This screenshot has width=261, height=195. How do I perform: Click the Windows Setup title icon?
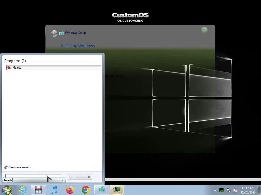(x=62, y=33)
